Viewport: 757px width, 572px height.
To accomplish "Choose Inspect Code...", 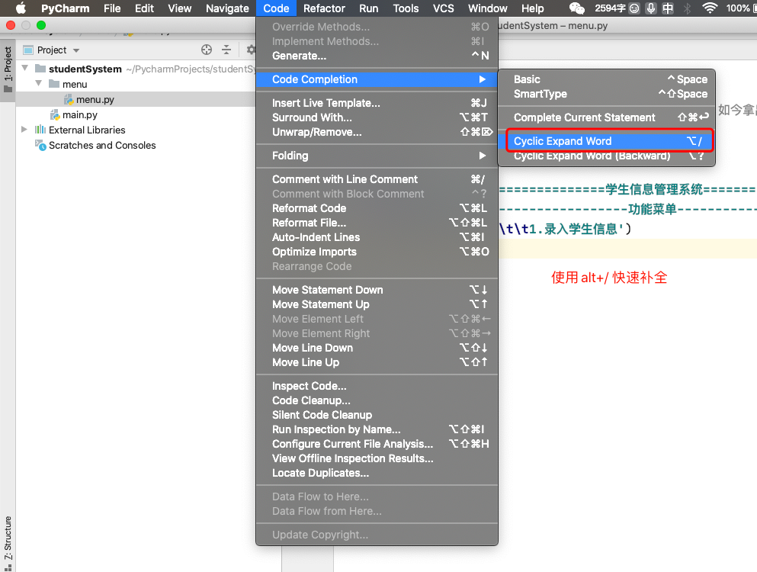I will pos(377,386).
